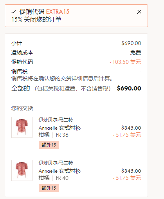This screenshot has width=164, height=199.
Task: Click the 额外15 tag under FR 36 item
Action: (x=49, y=145)
